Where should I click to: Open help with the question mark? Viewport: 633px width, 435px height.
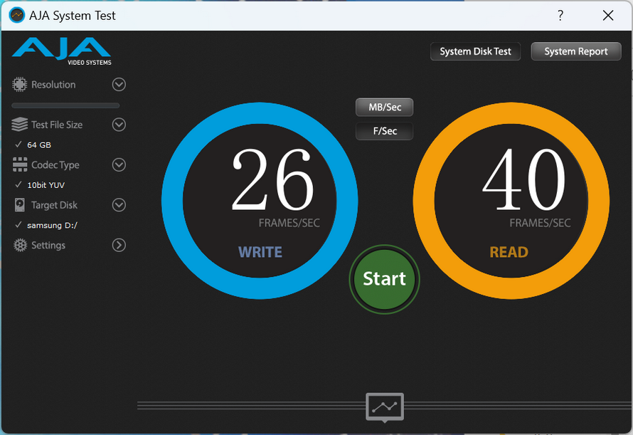pos(560,16)
